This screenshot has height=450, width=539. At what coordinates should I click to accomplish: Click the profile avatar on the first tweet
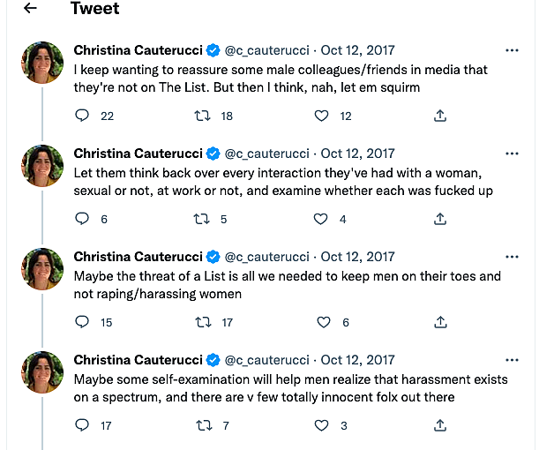[x=42, y=63]
